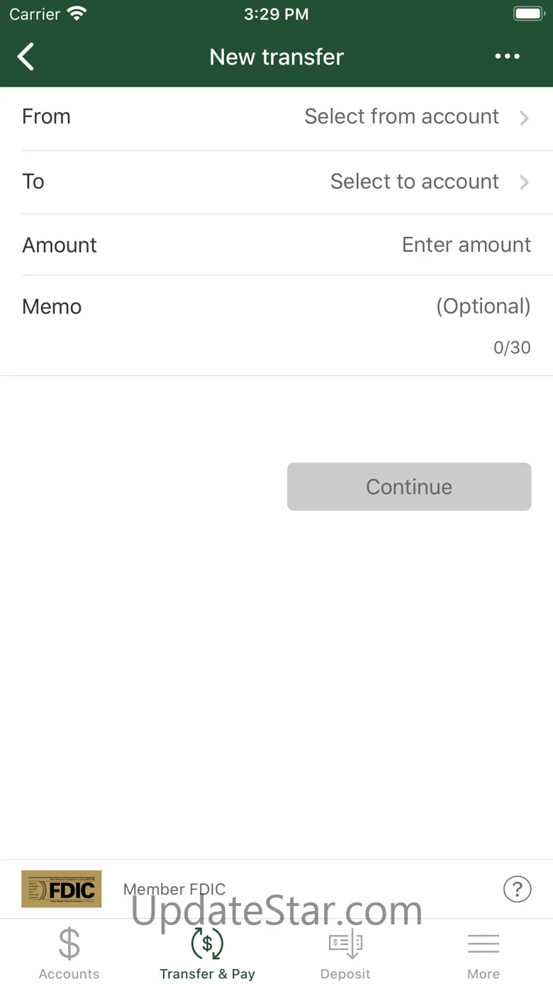Screen dimensions: 553x984
Task: Tap the optional Memo field
Action: point(483,306)
